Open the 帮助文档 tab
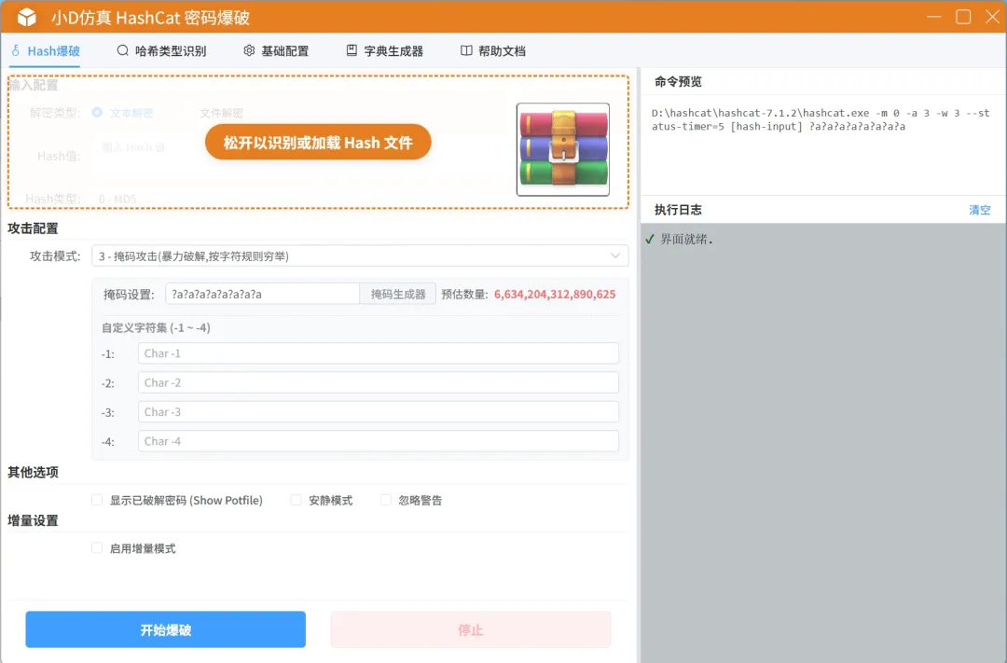 click(492, 50)
